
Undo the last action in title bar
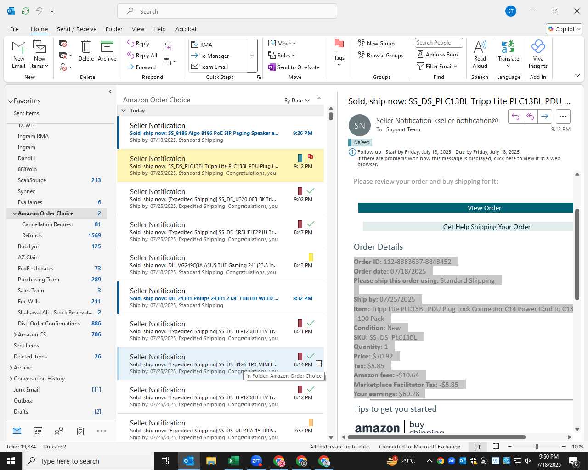(39, 11)
